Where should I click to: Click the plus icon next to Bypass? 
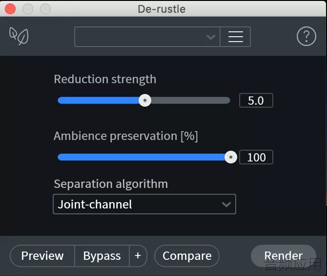(x=138, y=256)
